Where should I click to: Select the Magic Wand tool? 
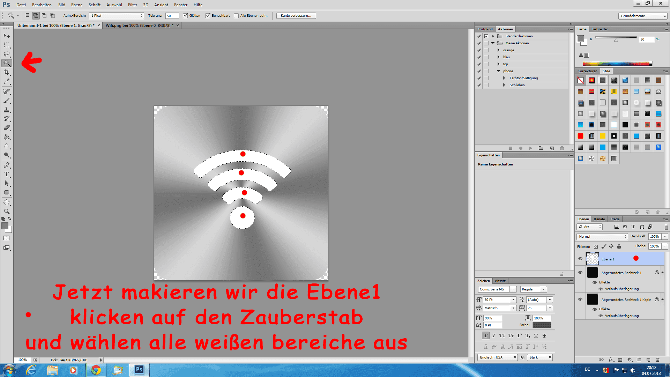pyautogui.click(x=7, y=63)
